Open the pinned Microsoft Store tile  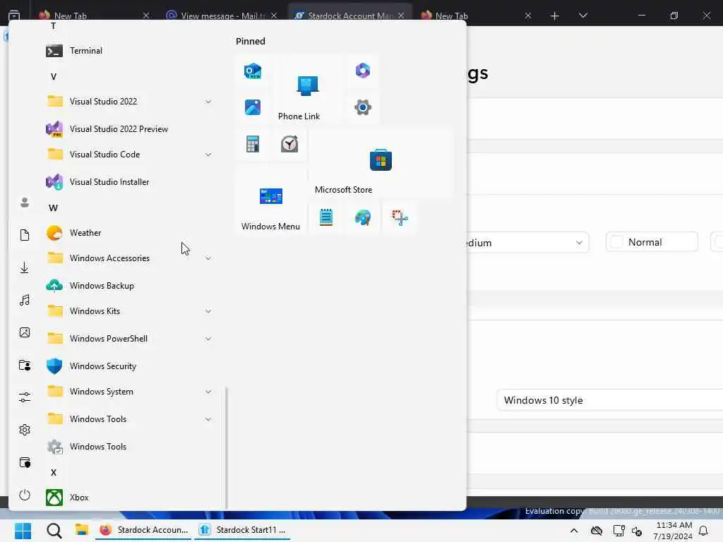(x=381, y=164)
